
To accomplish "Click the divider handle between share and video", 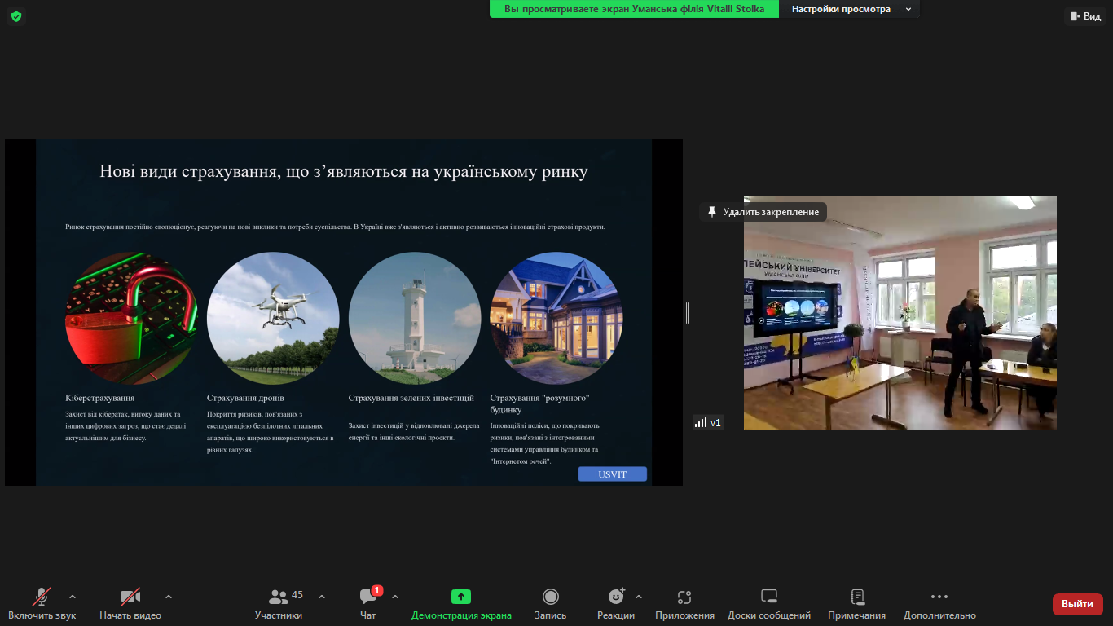I will (x=688, y=312).
